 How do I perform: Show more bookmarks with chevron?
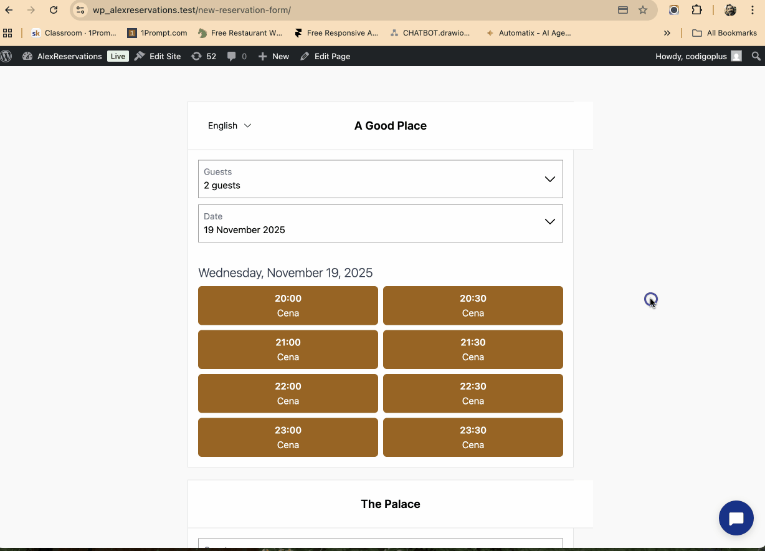[667, 33]
